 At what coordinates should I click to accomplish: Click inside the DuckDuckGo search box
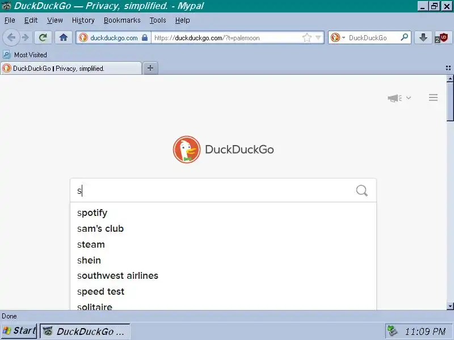[x=213, y=190]
